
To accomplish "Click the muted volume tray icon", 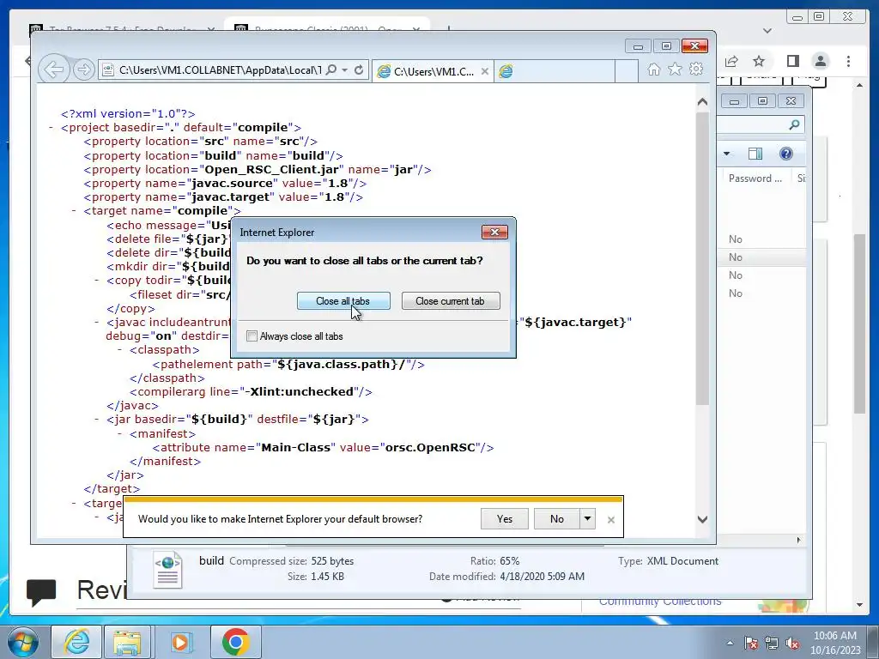I will click(x=792, y=643).
